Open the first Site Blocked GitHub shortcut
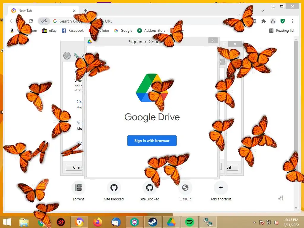 click(114, 191)
